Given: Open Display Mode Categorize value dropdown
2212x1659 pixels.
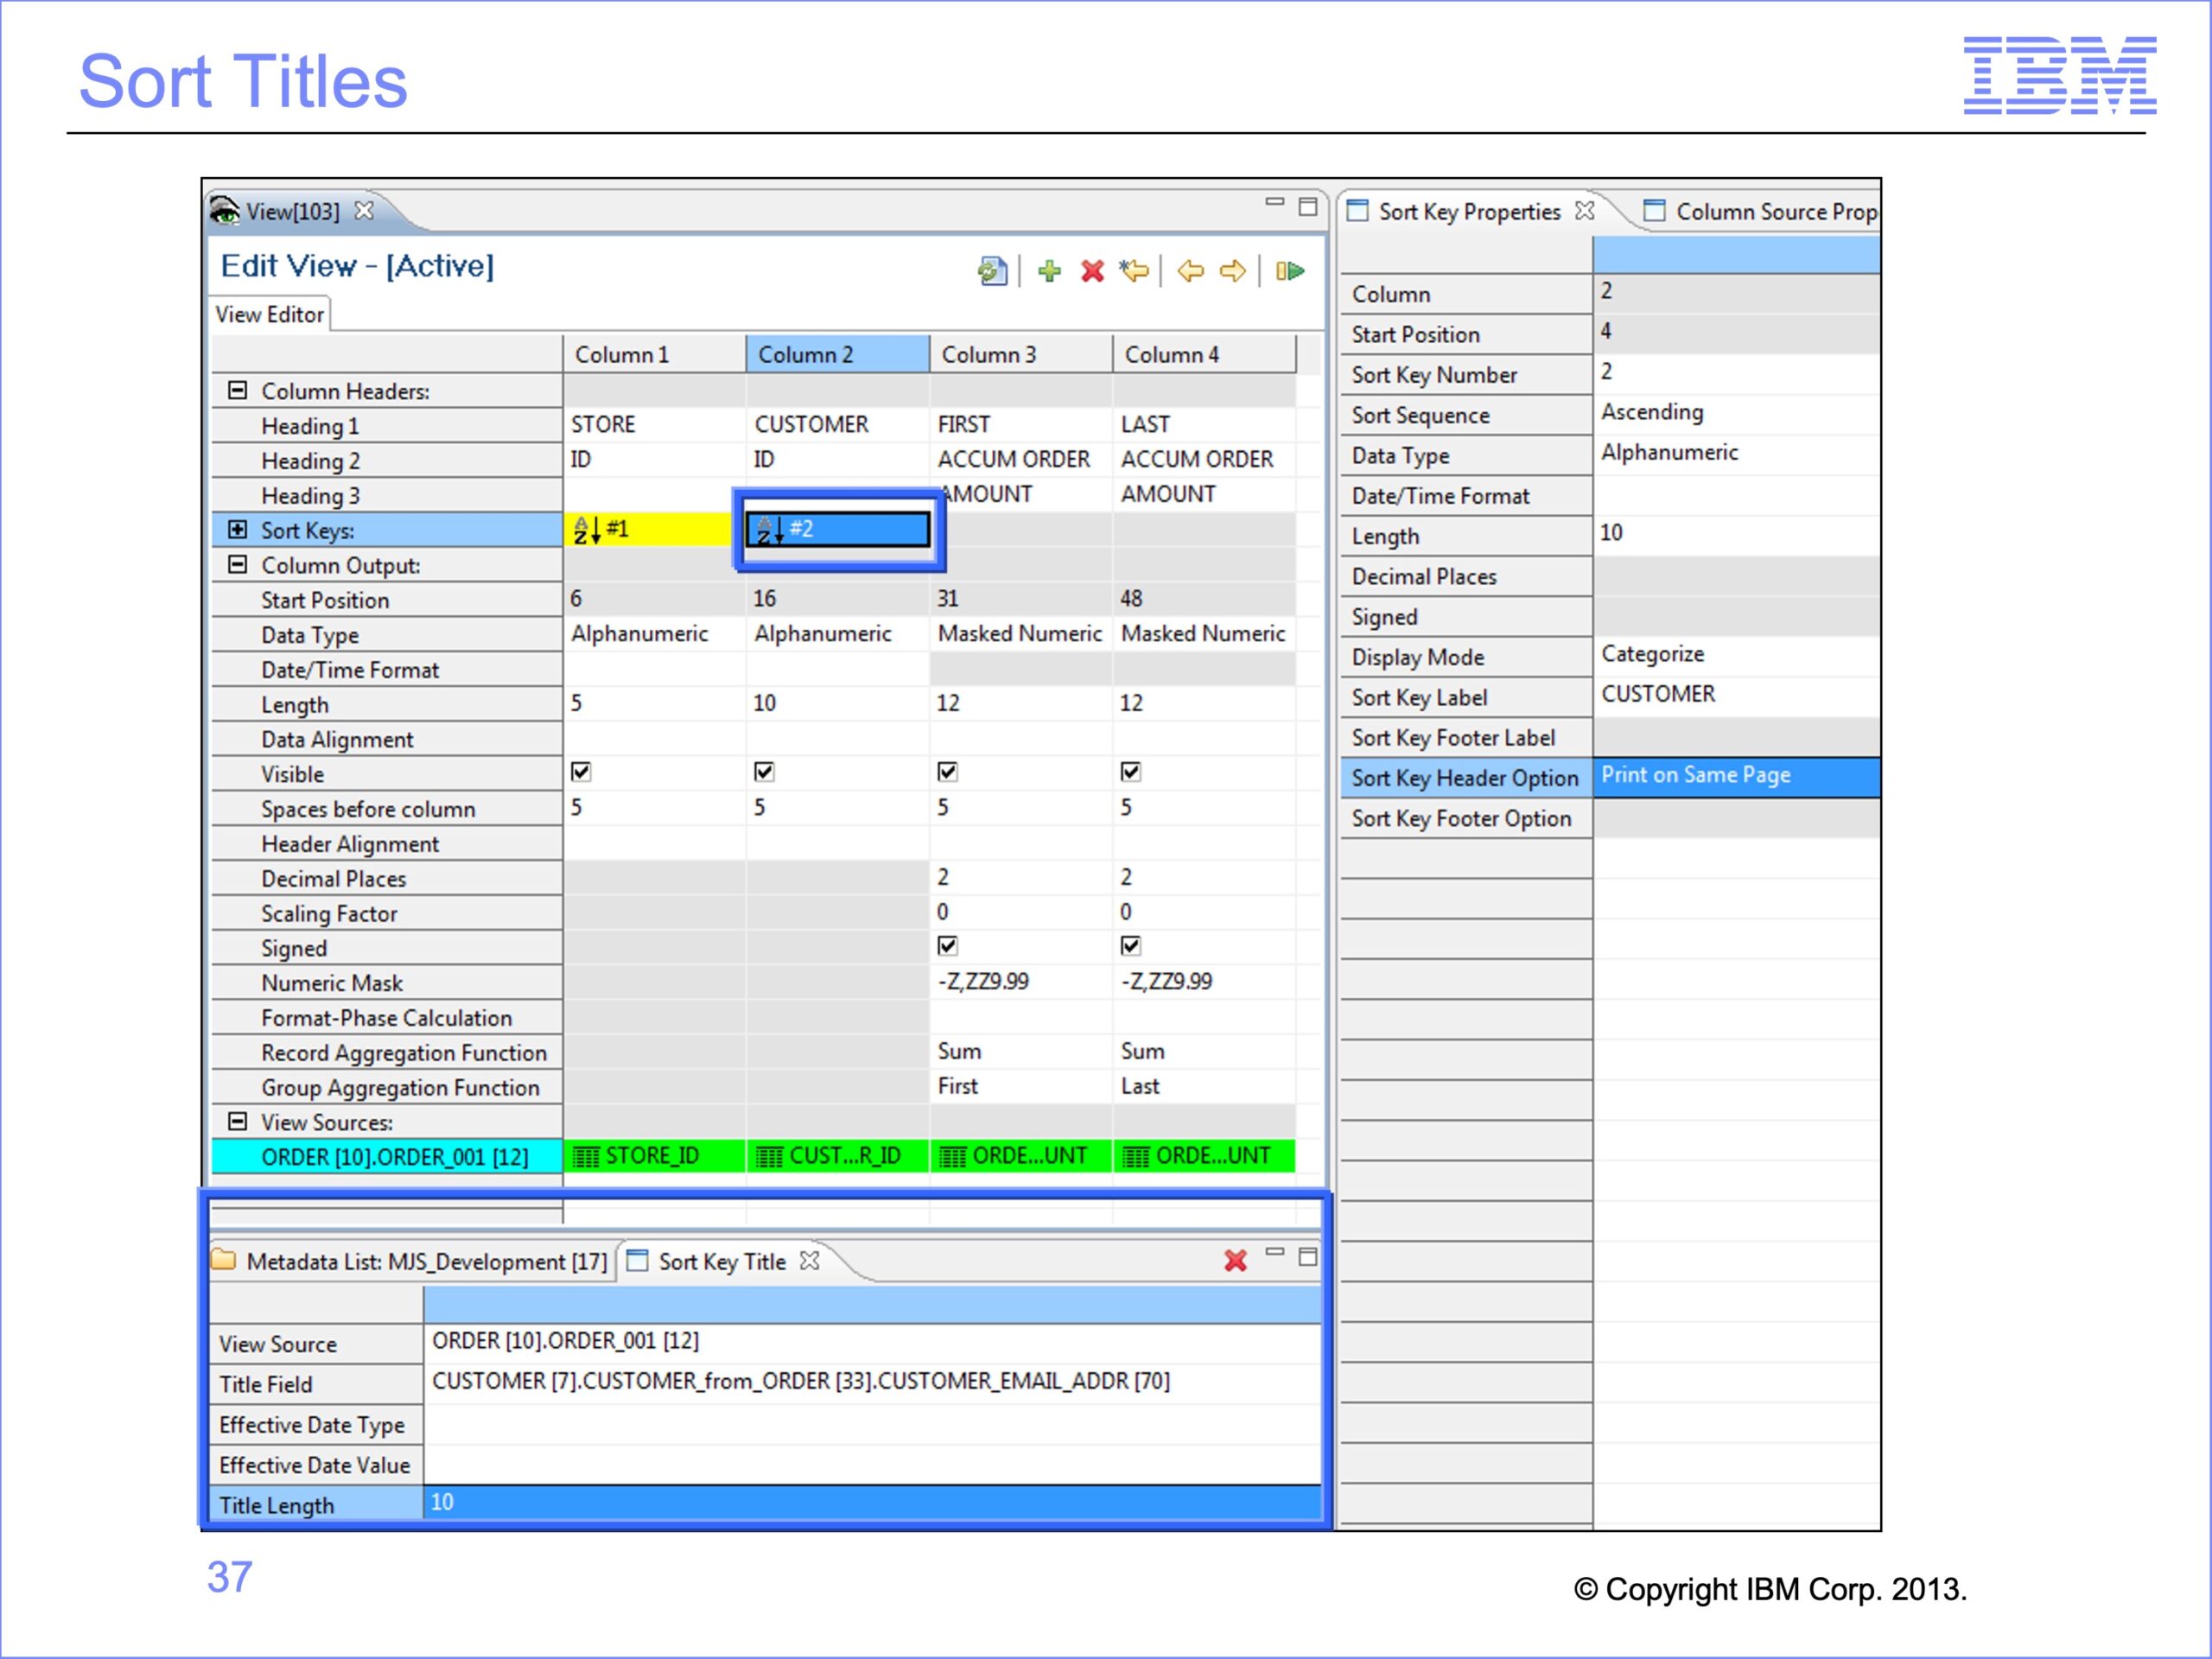Looking at the screenshot, I should point(1736,655).
